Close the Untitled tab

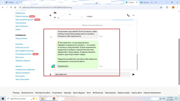17,2
